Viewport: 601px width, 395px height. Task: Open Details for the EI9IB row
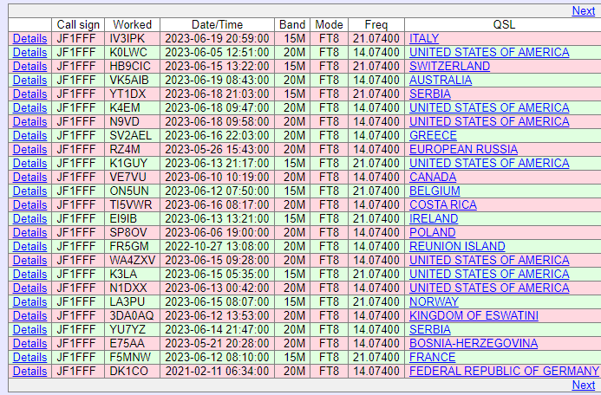pyautogui.click(x=29, y=218)
